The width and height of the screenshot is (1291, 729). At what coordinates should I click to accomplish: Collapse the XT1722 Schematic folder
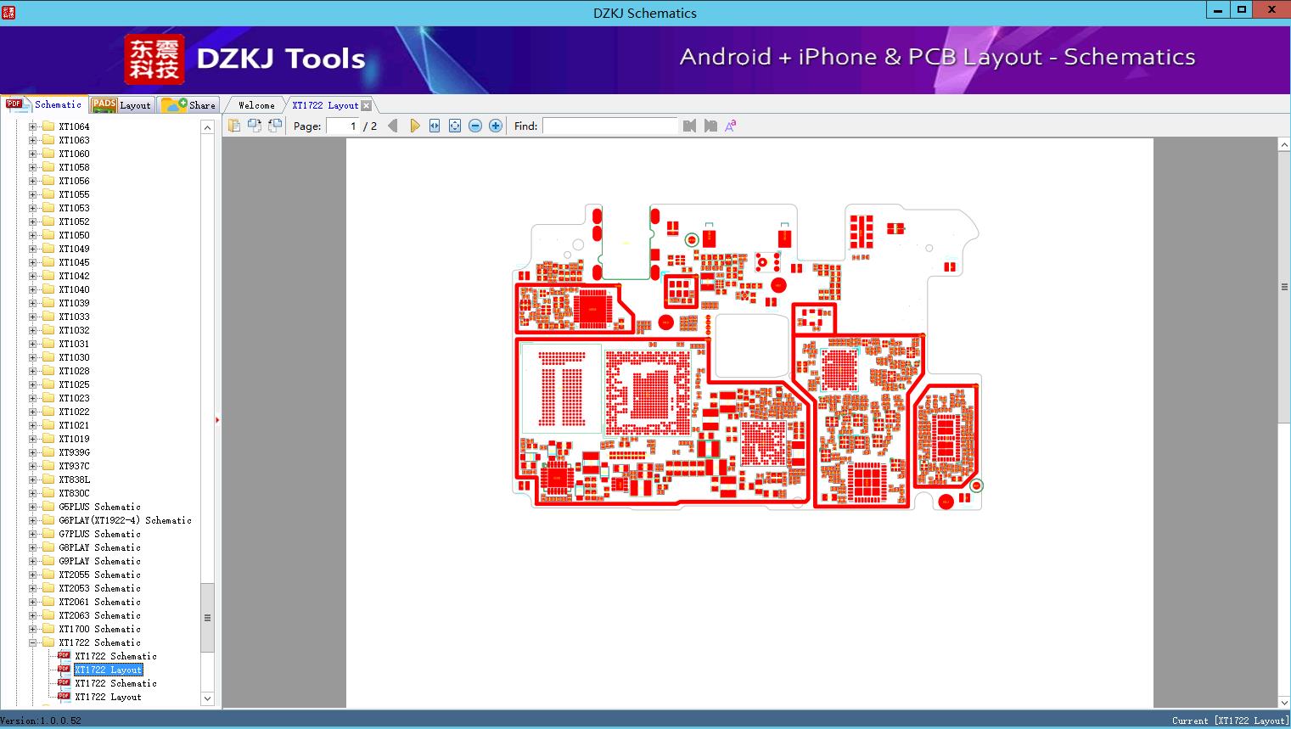click(x=33, y=642)
